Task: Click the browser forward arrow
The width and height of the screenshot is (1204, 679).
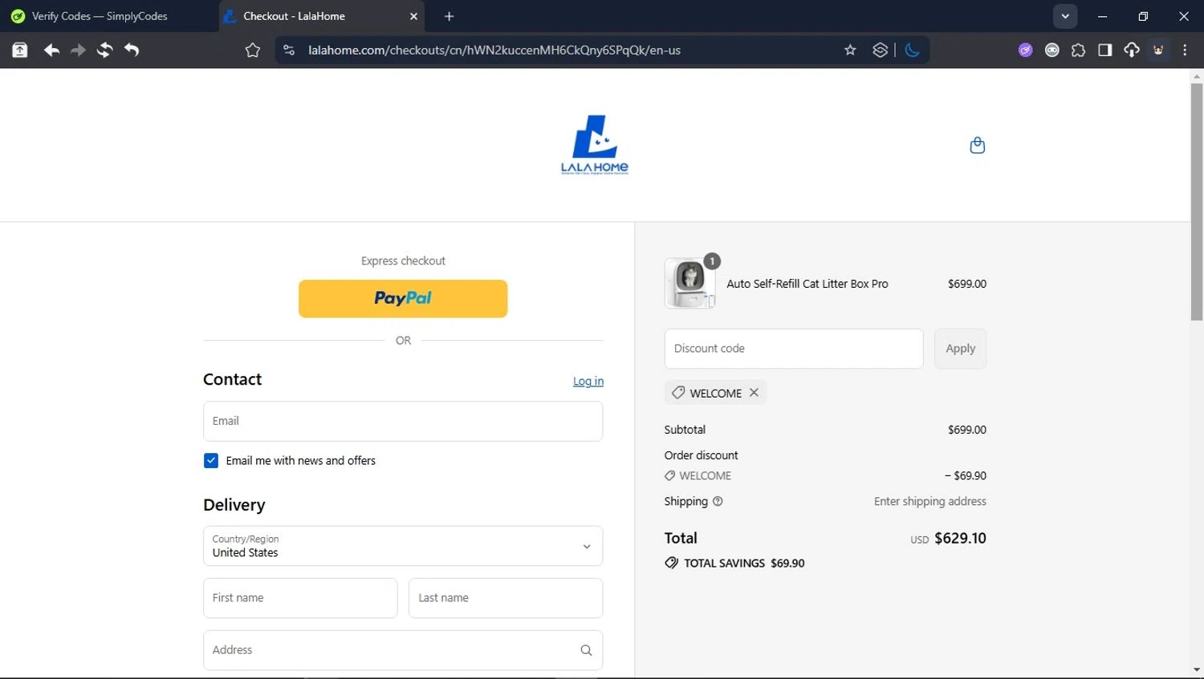Action: [x=78, y=51]
